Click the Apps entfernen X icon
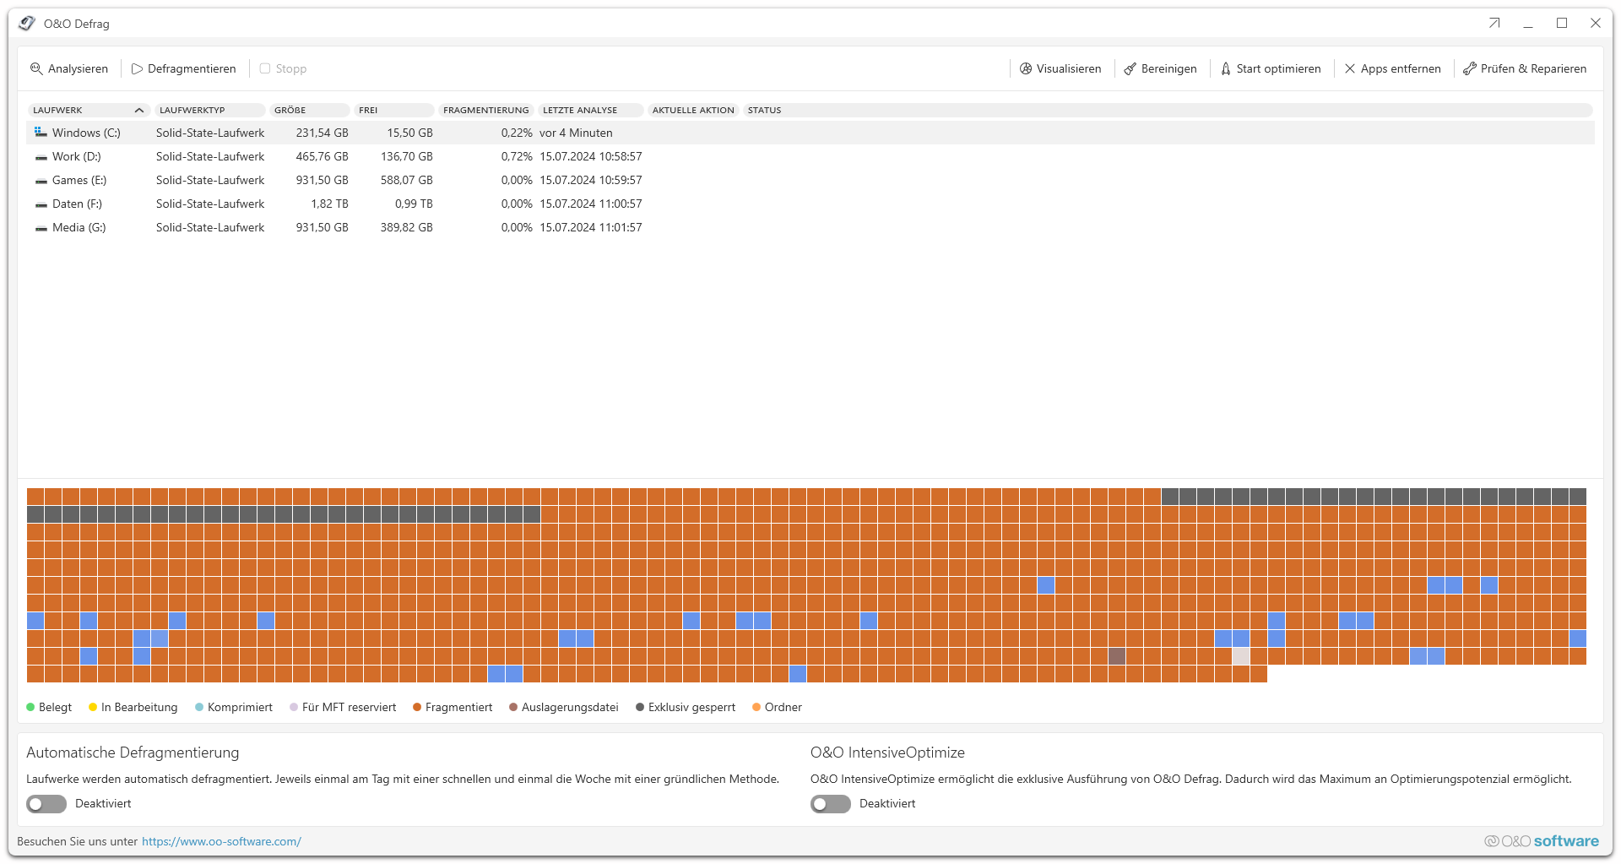1621x864 pixels. 1350,68
